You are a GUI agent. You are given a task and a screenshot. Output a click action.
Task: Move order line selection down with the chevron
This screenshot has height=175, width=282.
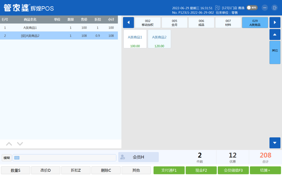coord(20,144)
